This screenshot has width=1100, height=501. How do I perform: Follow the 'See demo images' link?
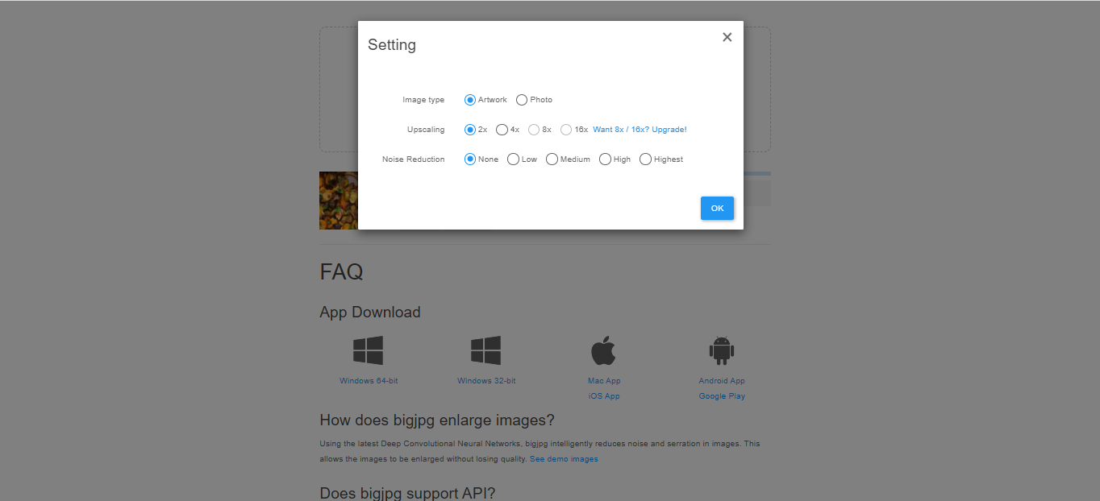pyautogui.click(x=564, y=459)
